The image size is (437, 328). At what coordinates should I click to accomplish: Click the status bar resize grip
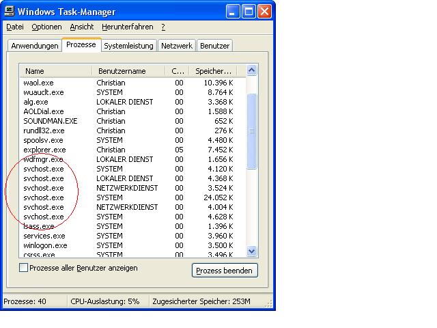click(268, 303)
